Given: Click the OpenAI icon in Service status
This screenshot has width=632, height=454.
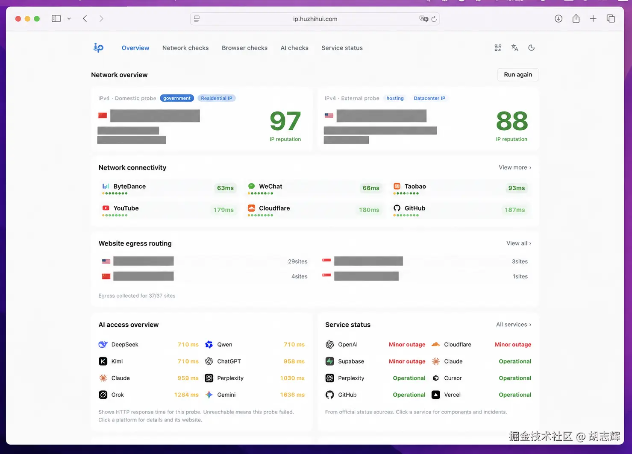Looking at the screenshot, I should point(330,345).
